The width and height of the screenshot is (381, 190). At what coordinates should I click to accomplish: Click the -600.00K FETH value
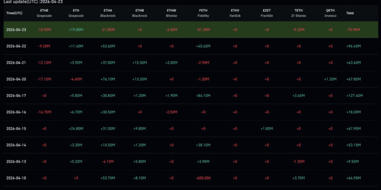(x=203, y=178)
